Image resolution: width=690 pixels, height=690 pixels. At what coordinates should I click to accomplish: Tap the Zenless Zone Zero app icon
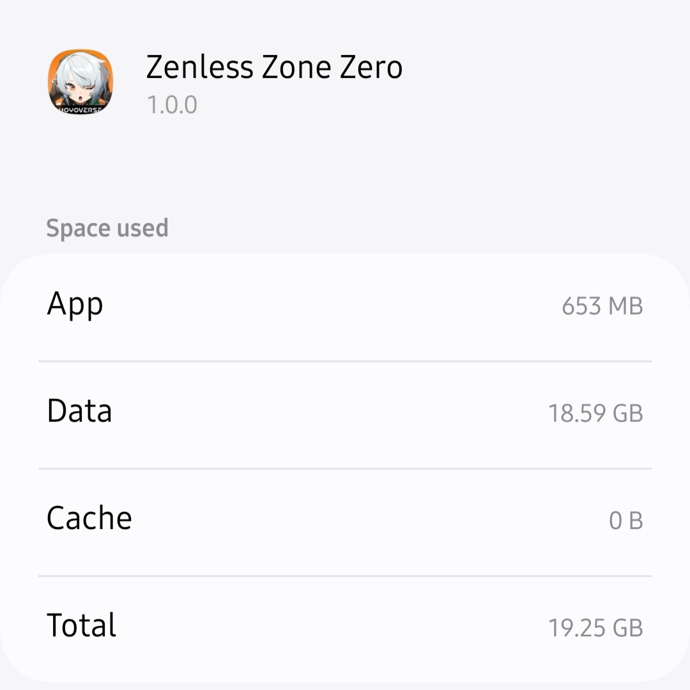(80, 81)
